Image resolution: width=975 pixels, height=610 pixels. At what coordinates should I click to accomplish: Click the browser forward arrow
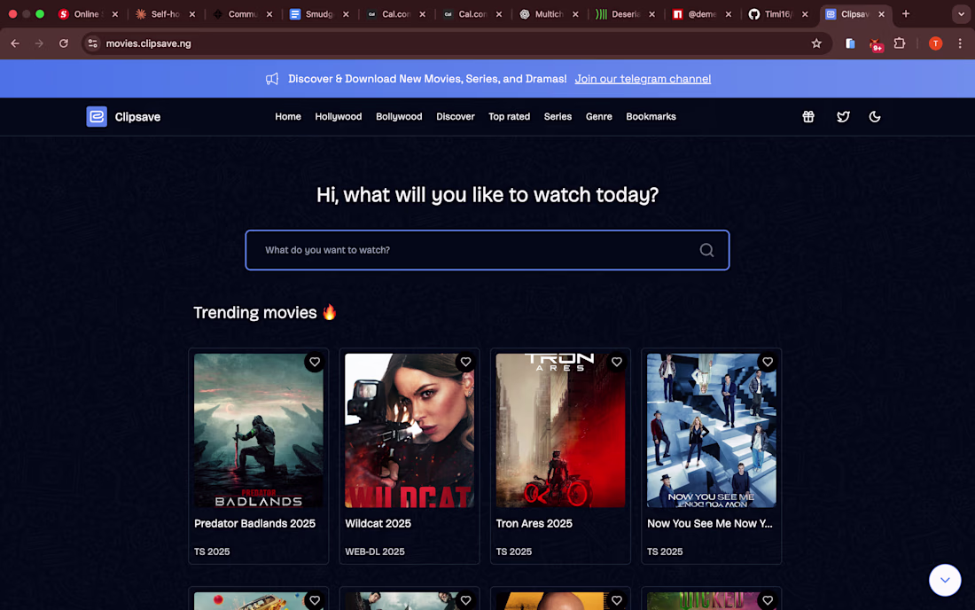[39, 43]
